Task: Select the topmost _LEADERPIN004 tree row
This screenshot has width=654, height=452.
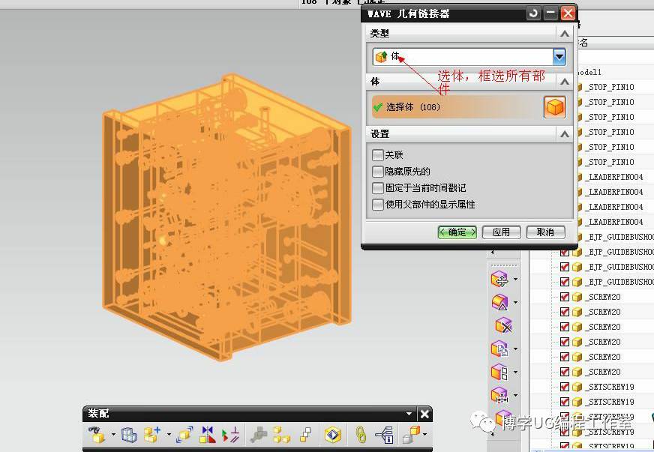Action: click(614, 177)
